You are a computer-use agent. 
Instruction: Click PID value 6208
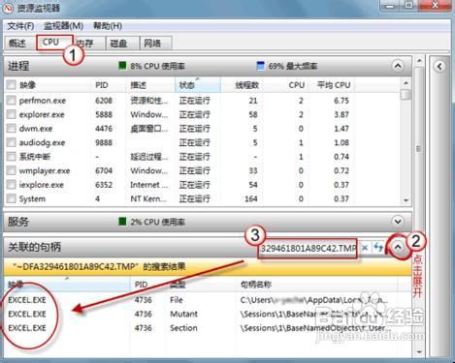104,101
